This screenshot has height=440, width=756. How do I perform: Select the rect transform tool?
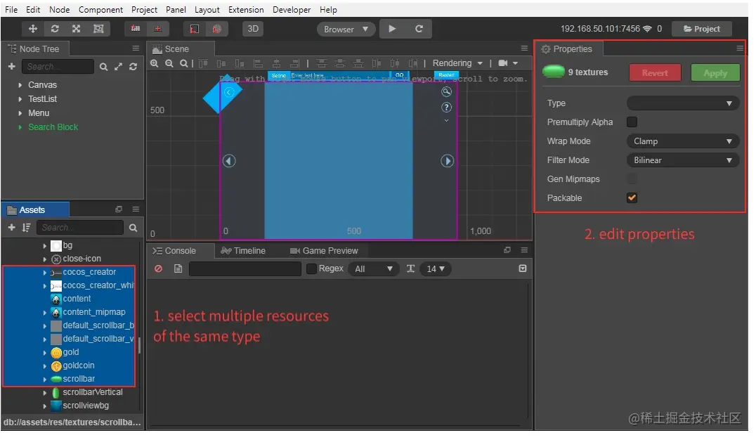[x=98, y=29]
